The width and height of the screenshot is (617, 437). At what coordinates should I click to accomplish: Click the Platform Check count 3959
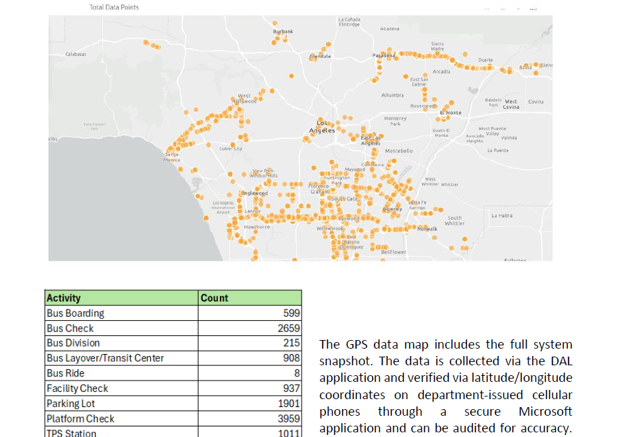pyautogui.click(x=288, y=419)
